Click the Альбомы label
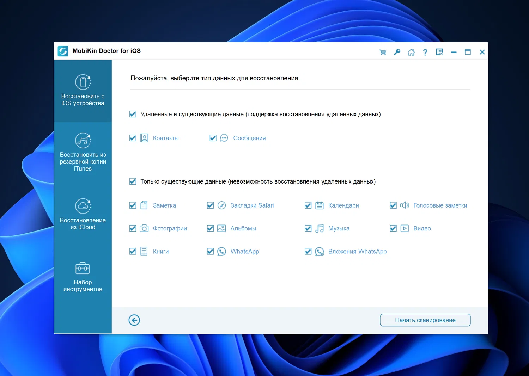529x376 pixels. [243, 228]
